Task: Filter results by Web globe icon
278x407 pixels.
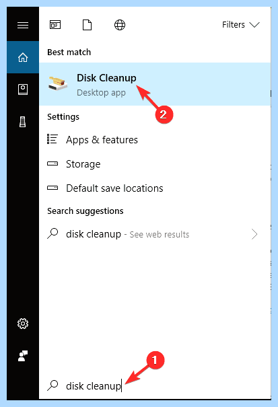Action: (x=120, y=25)
